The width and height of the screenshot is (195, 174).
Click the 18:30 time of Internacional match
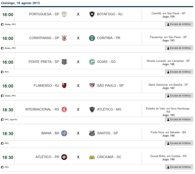(8, 110)
